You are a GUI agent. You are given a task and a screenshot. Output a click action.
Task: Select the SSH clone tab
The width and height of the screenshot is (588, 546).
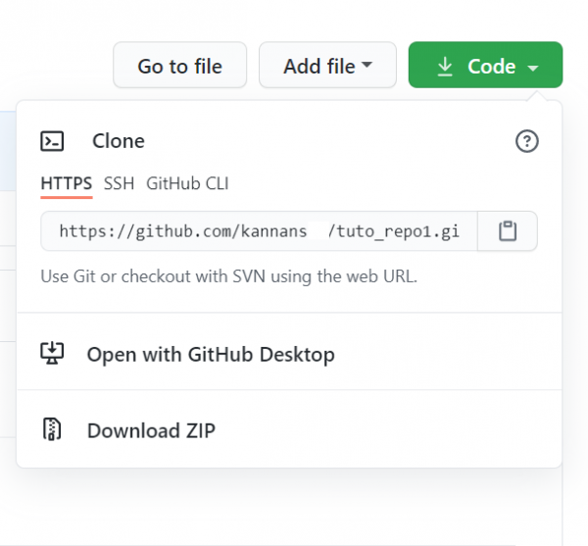(120, 183)
